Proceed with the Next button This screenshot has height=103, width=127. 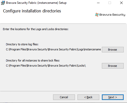click(x=113, y=97)
